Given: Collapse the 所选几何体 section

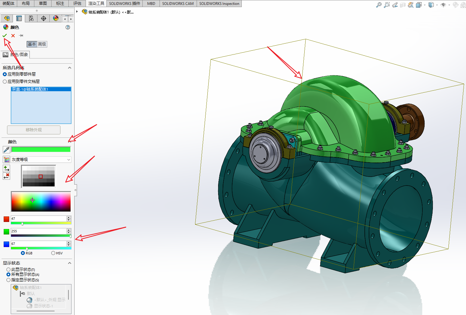Looking at the screenshot, I should pos(70,67).
